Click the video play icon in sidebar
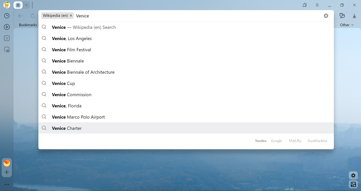The height and width of the screenshot is (191, 361). [7, 27]
